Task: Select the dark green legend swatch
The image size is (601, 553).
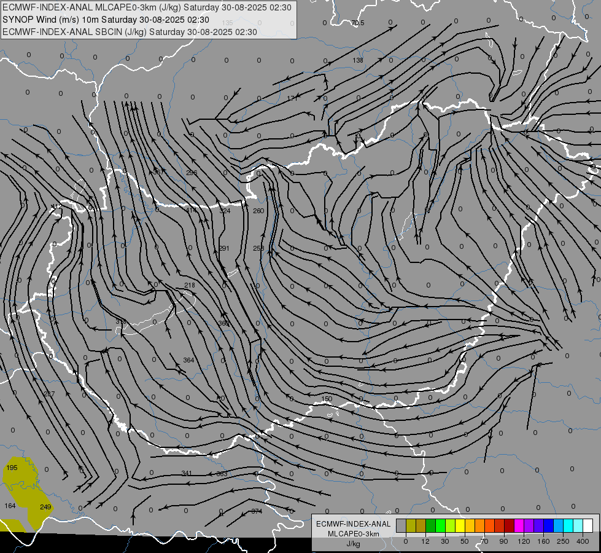Action: pyautogui.click(x=431, y=525)
